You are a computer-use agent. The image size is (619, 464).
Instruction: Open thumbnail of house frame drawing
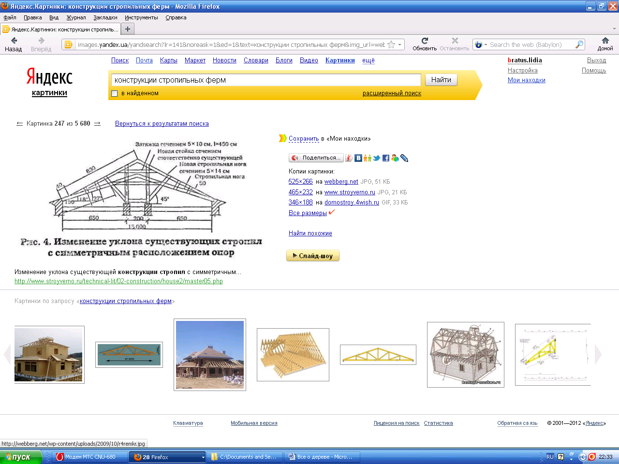point(466,355)
